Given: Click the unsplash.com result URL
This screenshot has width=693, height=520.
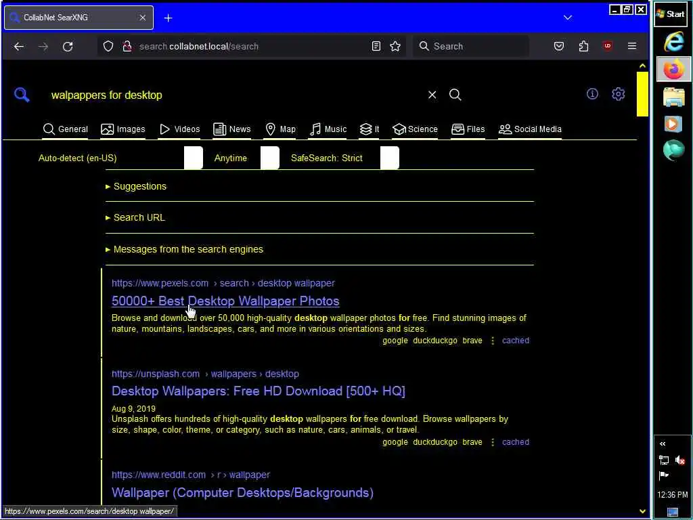Looking at the screenshot, I should click(x=205, y=374).
